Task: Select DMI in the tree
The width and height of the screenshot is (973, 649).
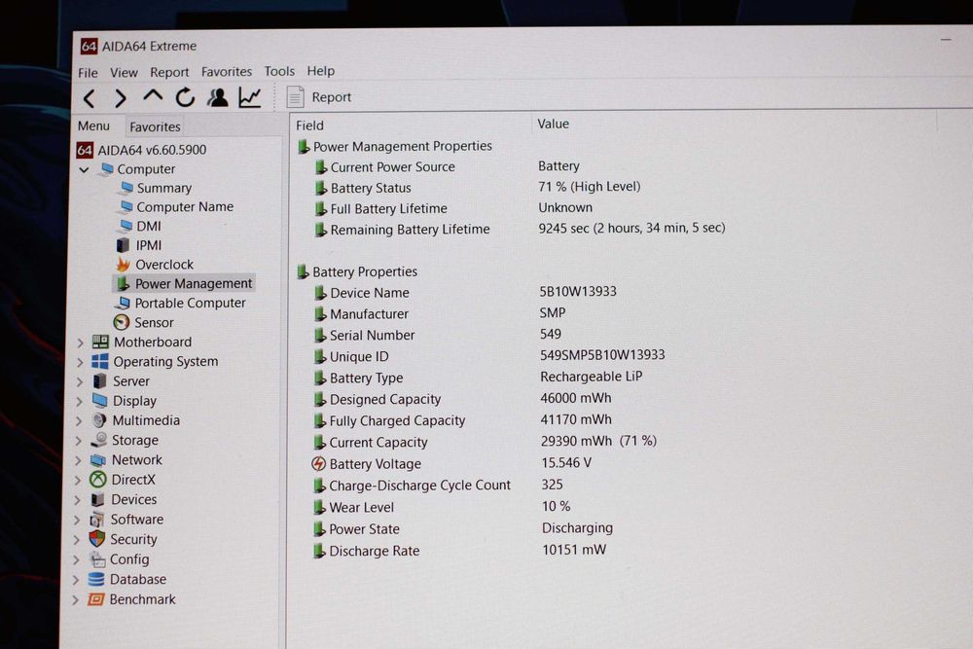Action: pos(148,226)
